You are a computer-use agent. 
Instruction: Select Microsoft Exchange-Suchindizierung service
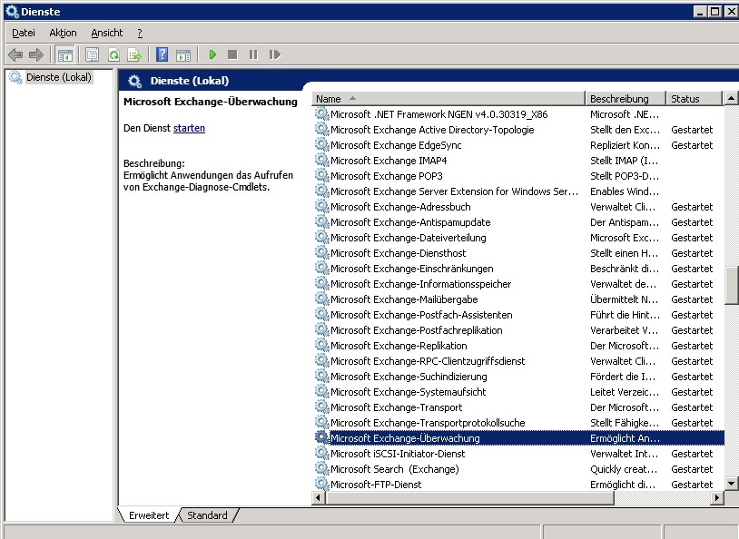pyautogui.click(x=409, y=377)
